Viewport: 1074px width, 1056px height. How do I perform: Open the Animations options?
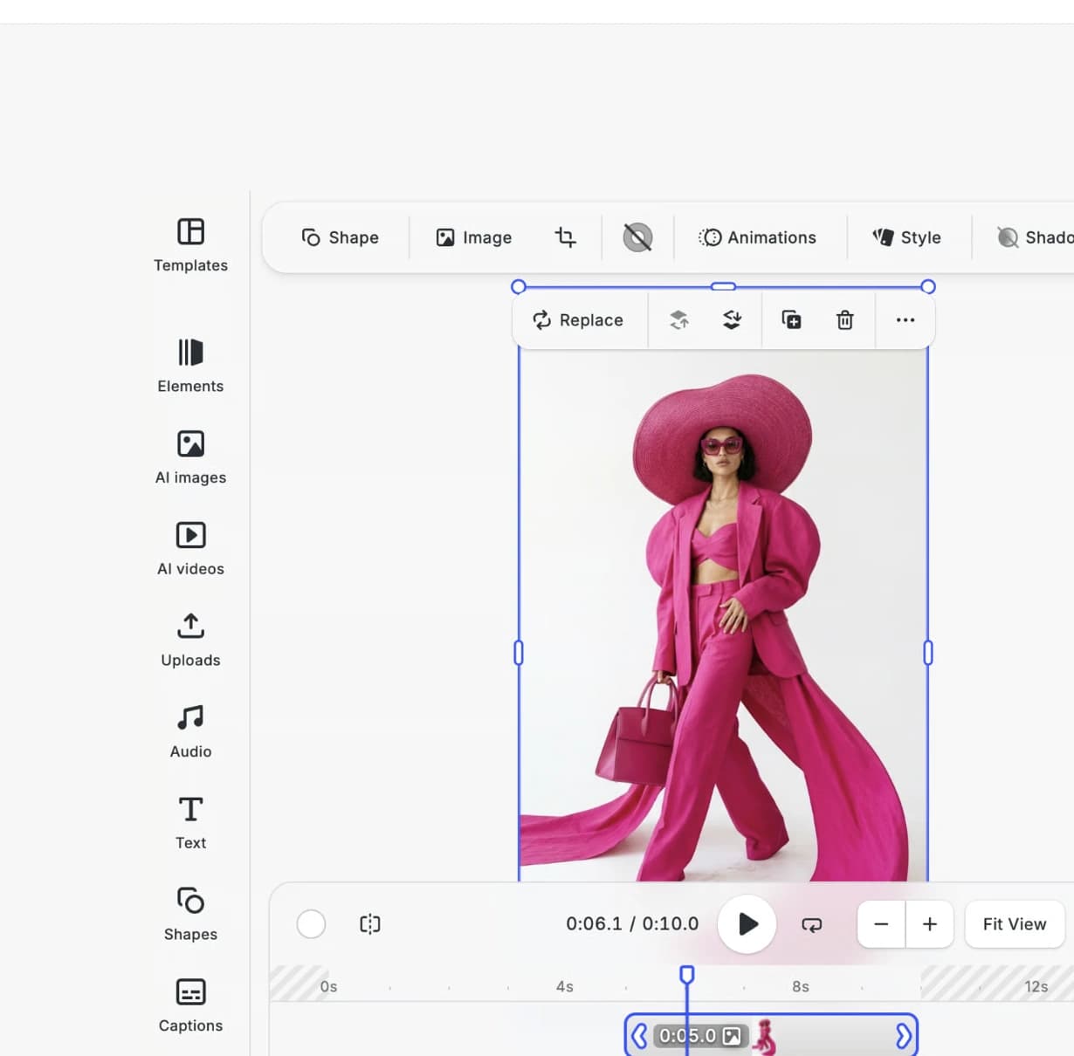click(x=757, y=237)
